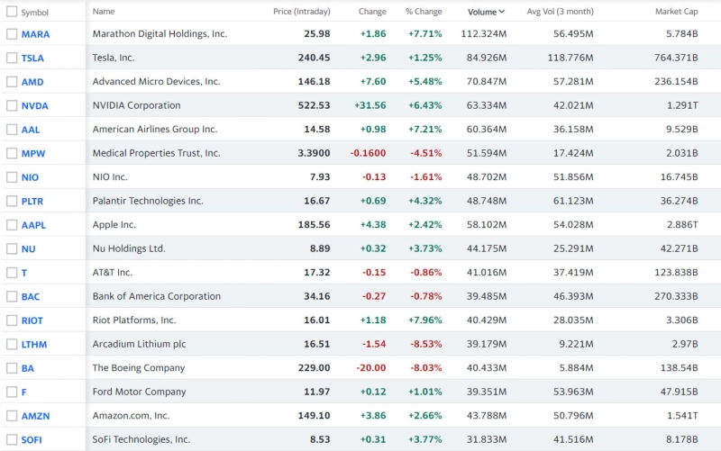
Task: Open the AMD ticker link
Action: (x=32, y=82)
